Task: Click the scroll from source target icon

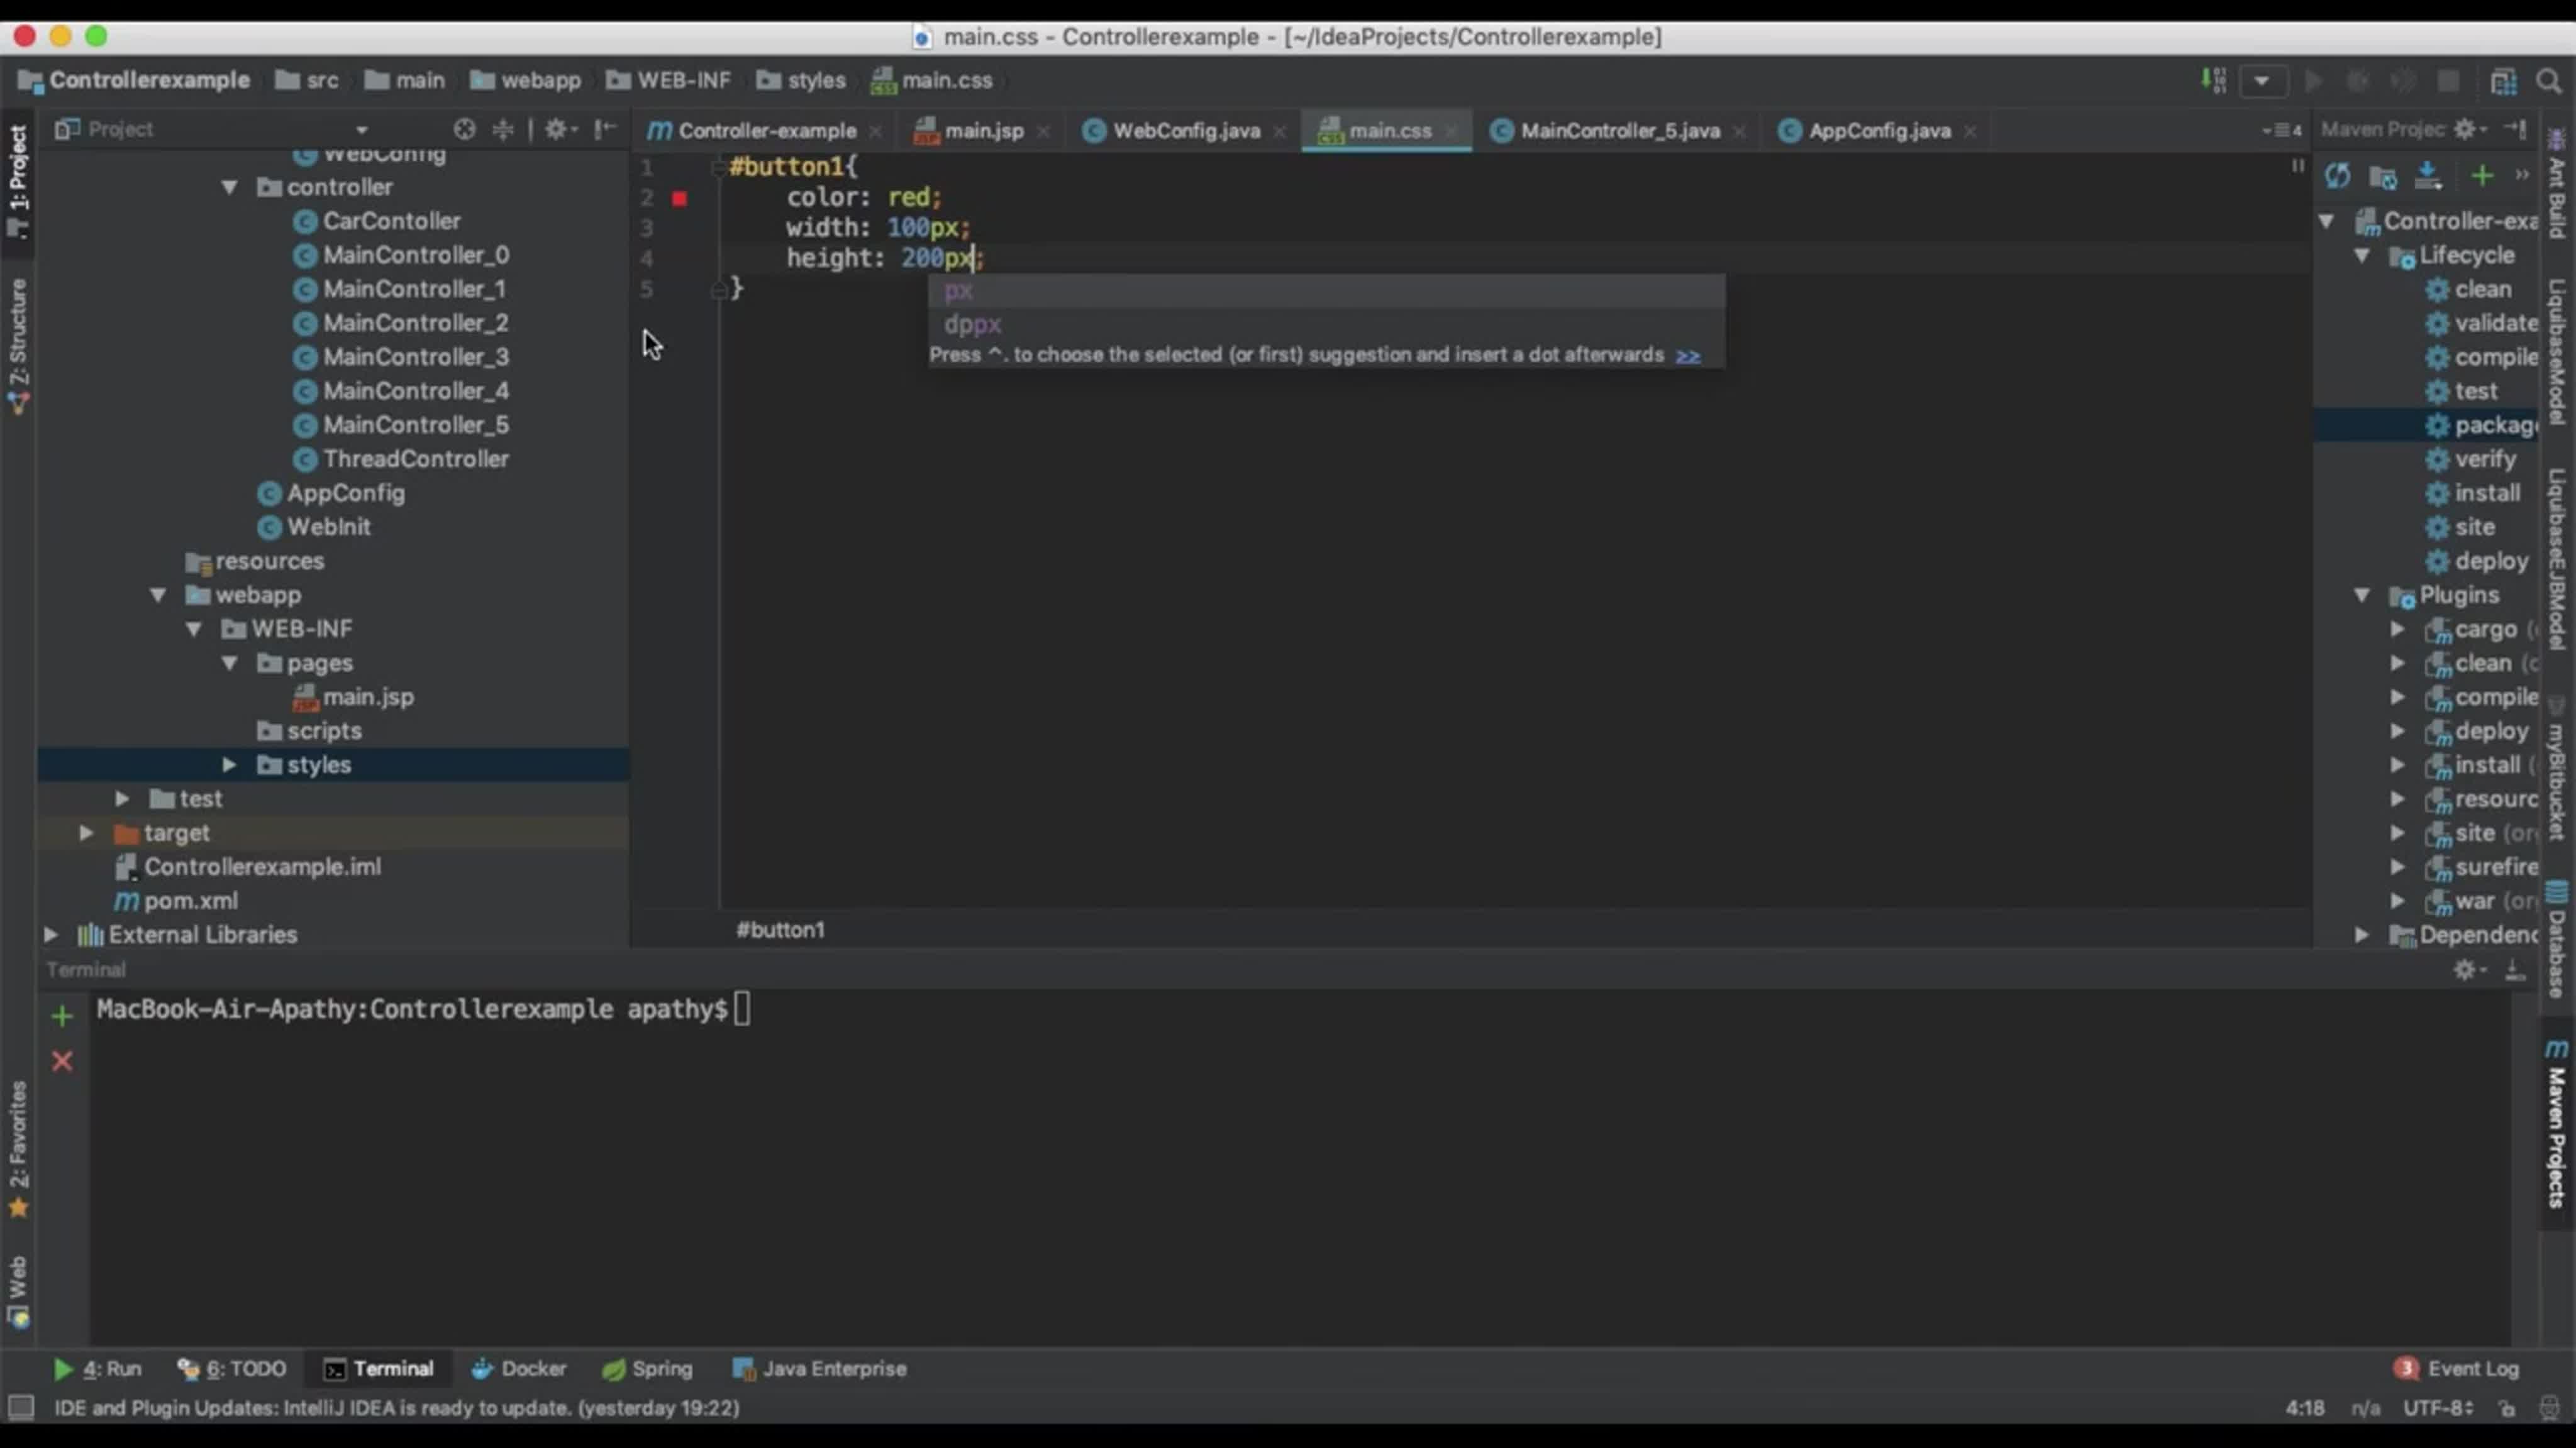Action: (464, 129)
